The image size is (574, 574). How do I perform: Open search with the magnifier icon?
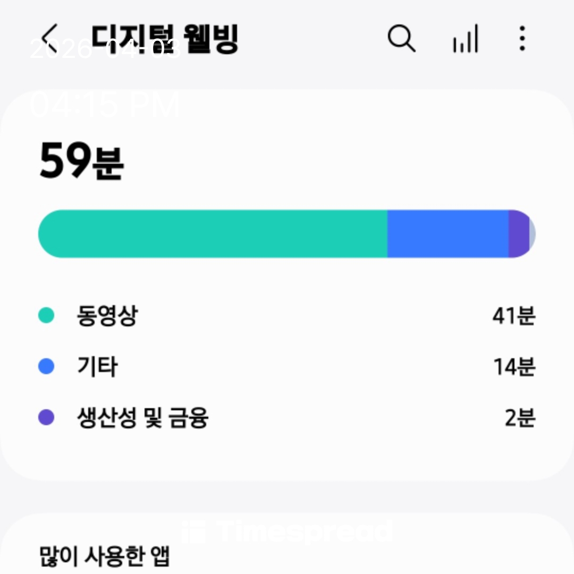(401, 39)
